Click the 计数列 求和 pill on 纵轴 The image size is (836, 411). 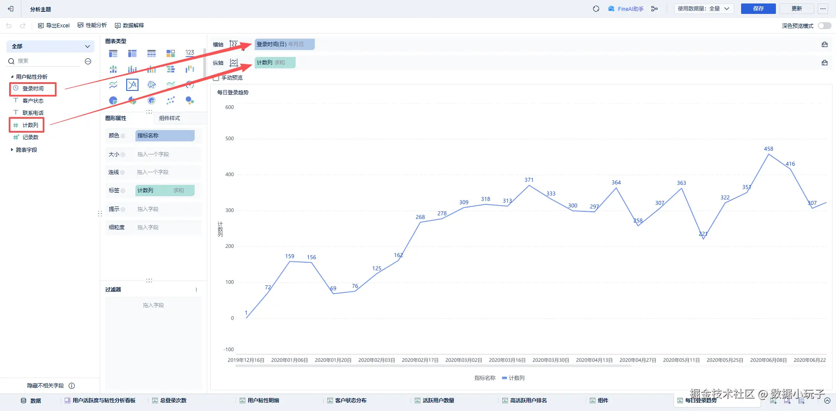275,63
